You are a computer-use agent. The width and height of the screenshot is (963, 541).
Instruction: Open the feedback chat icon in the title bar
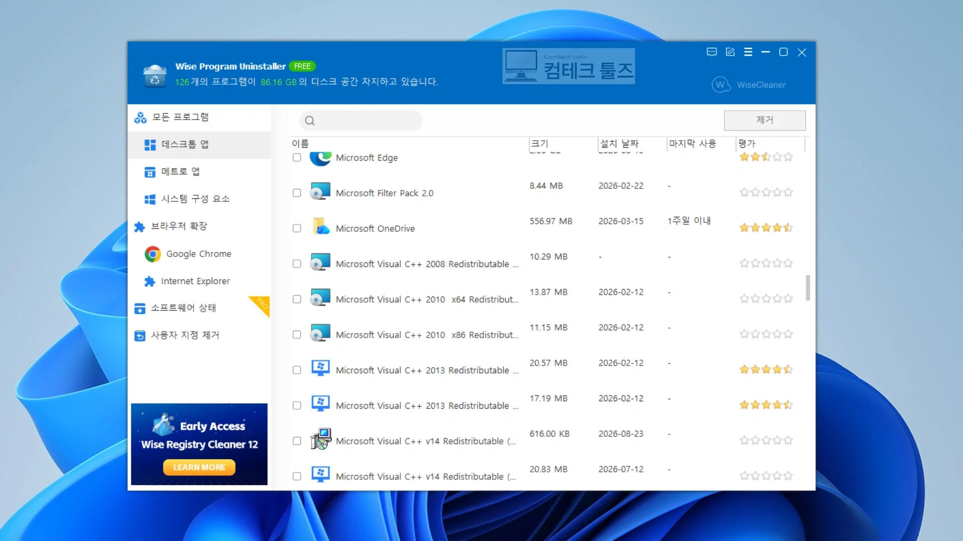click(x=711, y=52)
